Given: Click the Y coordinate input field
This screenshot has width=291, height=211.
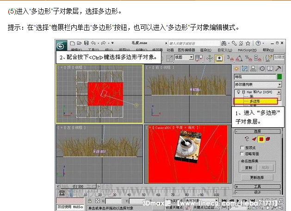Looking at the screenshot, I should click(137, 201).
